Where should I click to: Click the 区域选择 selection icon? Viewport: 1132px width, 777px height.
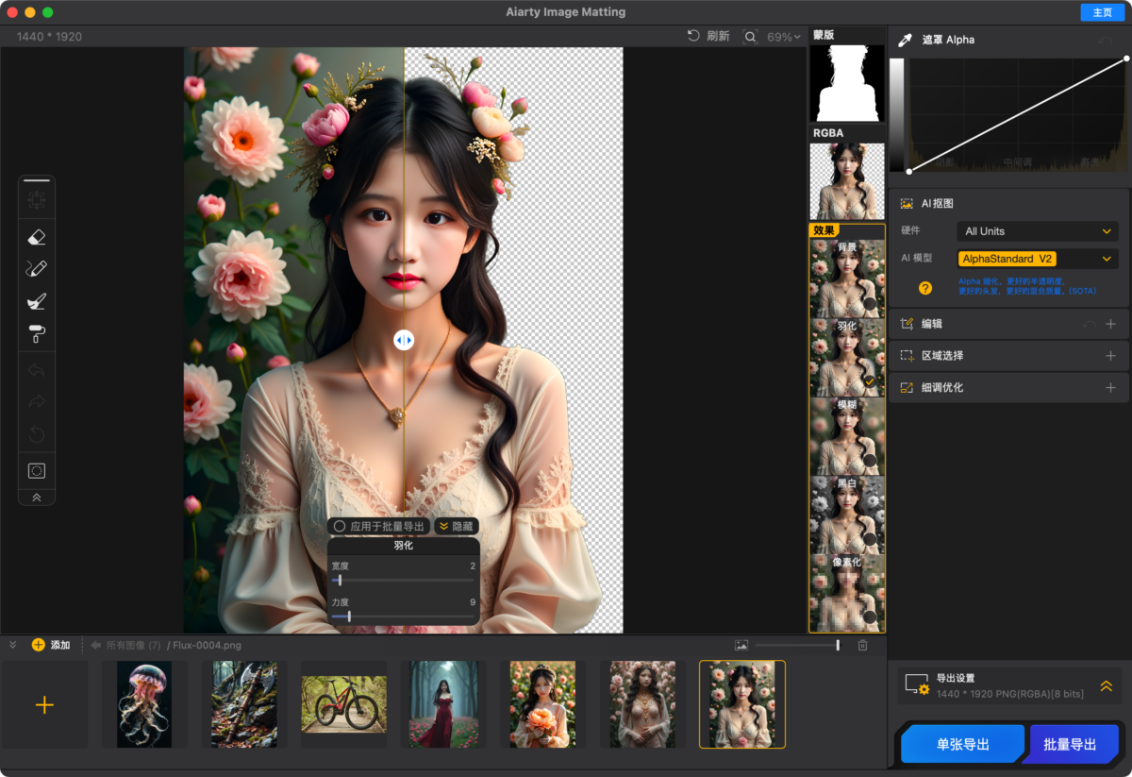(907, 356)
